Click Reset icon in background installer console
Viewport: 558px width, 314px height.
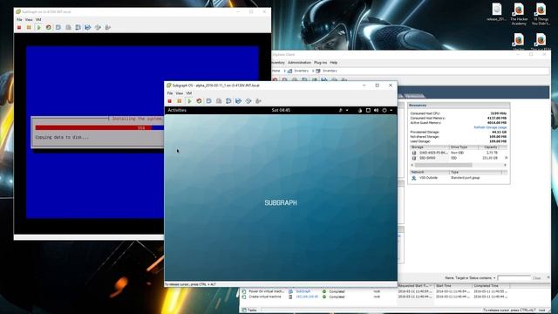pyautogui.click(x=49, y=27)
